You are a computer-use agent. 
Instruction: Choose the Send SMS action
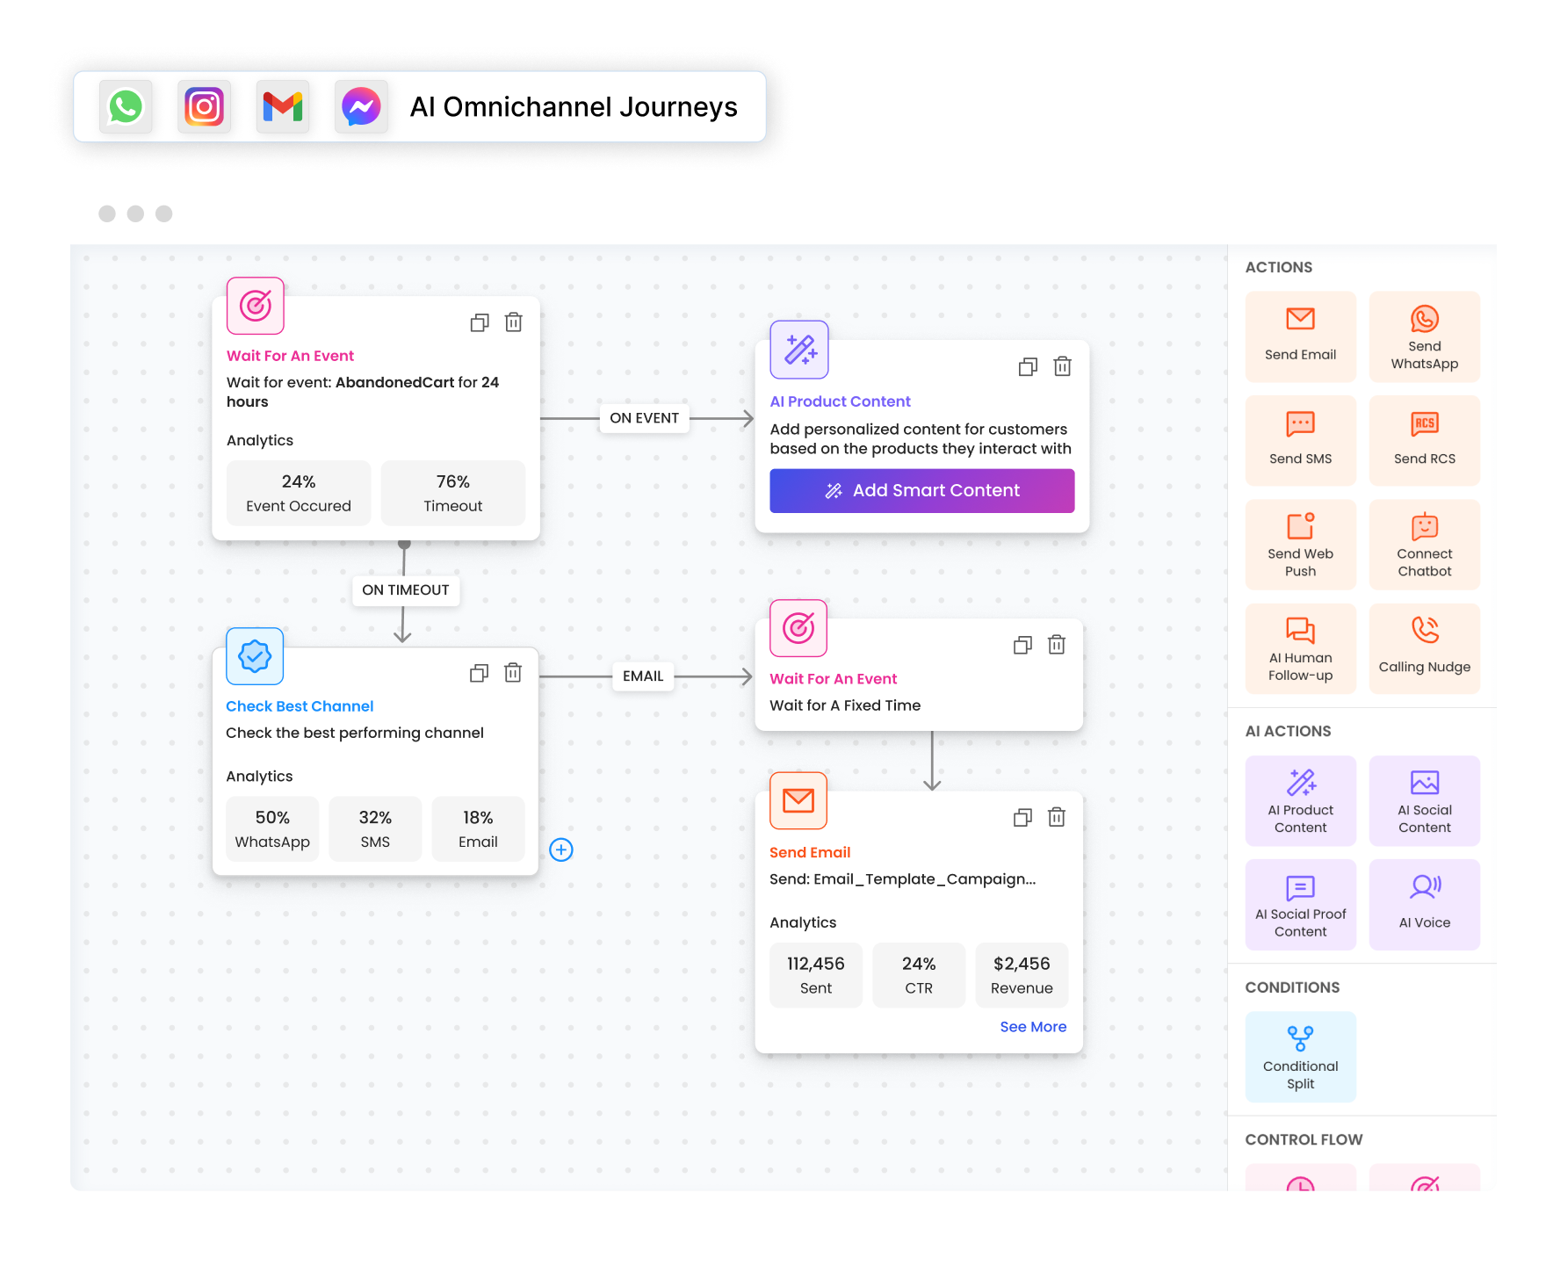tap(1300, 440)
